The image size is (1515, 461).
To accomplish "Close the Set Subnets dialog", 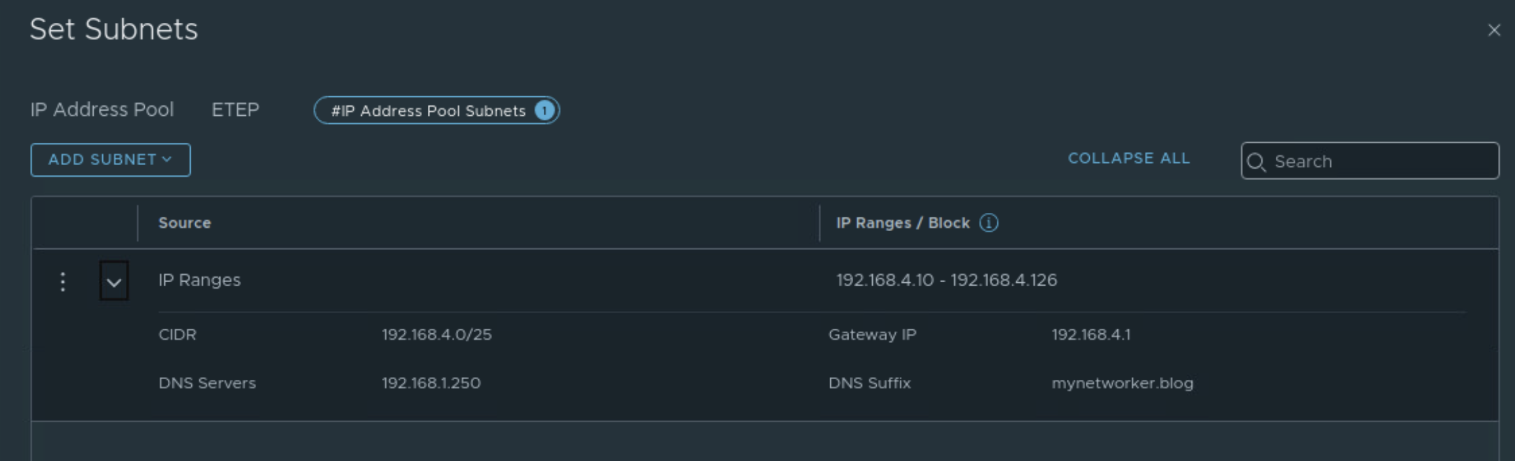I will pos(1494,30).
